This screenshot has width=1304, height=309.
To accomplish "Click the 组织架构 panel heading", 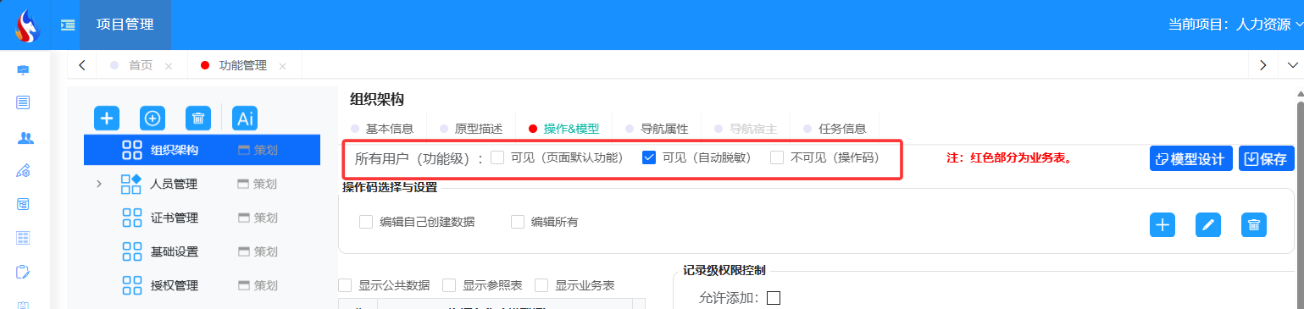I will [376, 99].
